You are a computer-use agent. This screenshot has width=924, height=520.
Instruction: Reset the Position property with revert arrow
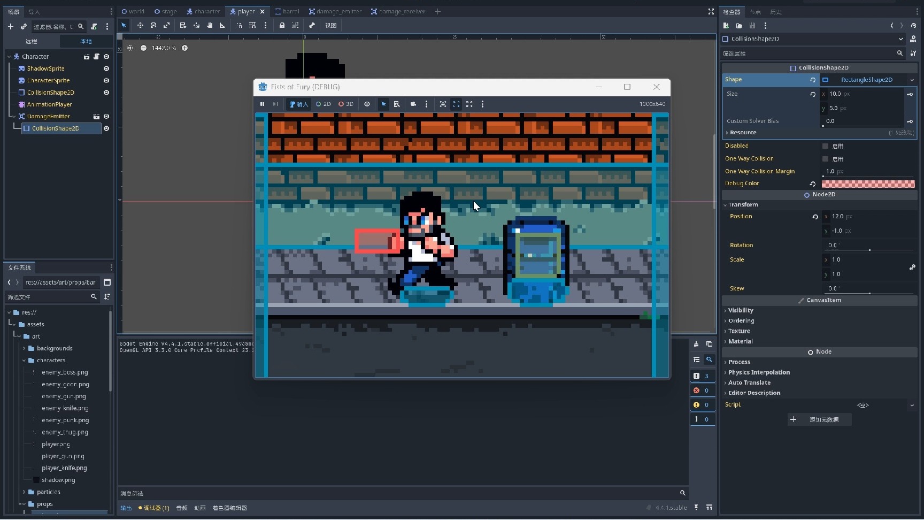click(x=815, y=217)
